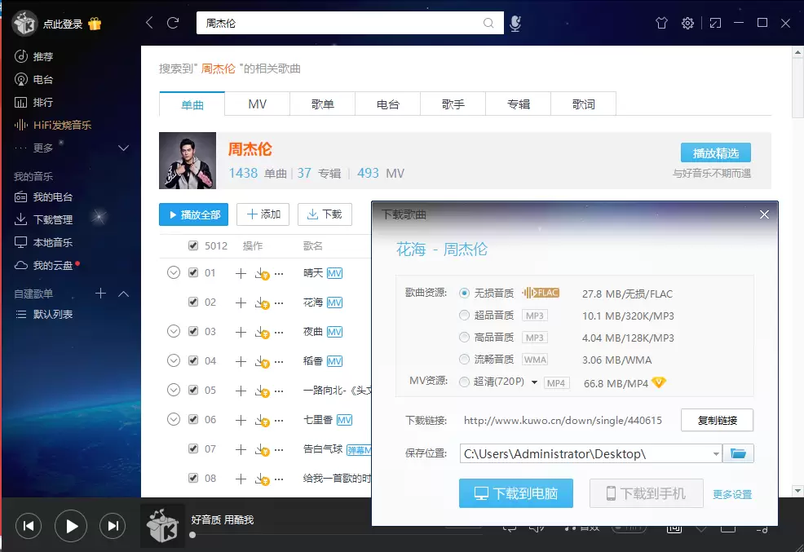Click the 晴天 MV badge
The width and height of the screenshot is (804, 552).
pyautogui.click(x=335, y=273)
